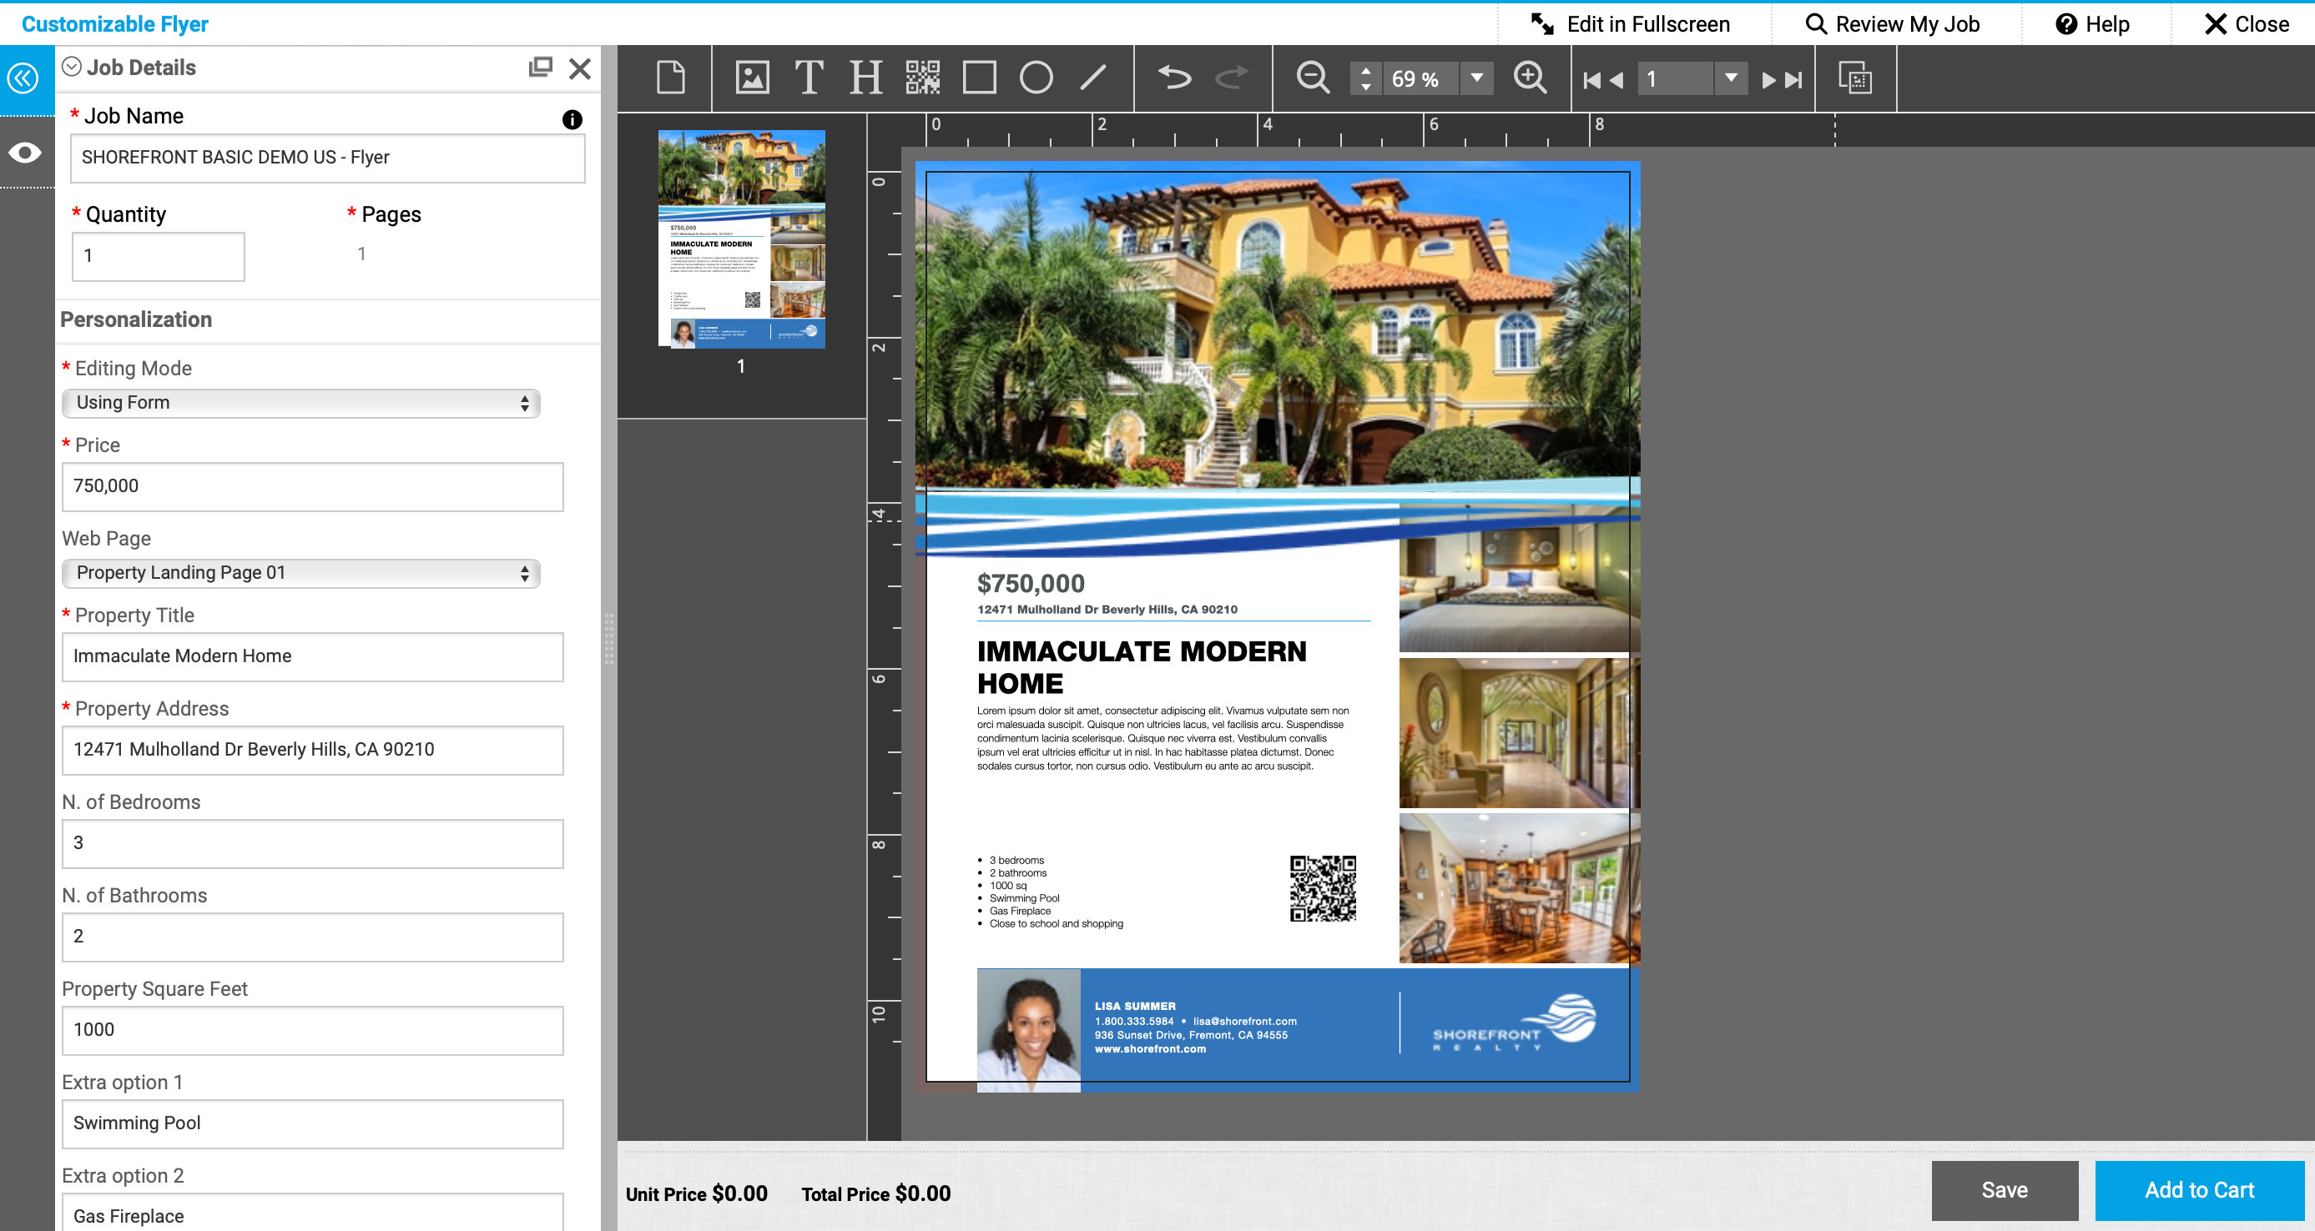Click the Property Address input field
The width and height of the screenshot is (2315, 1231).
pos(312,749)
